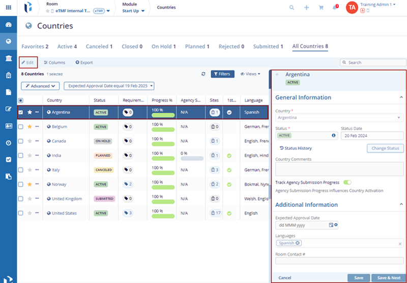Toggle Track Agency Submission Progress switch

347,182
